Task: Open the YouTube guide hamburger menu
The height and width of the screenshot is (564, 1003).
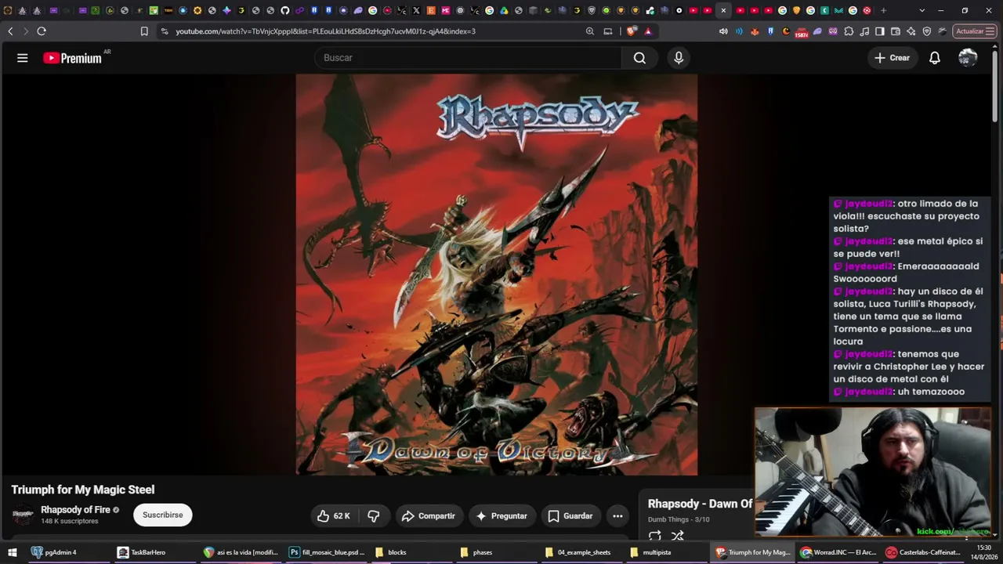Action: [x=23, y=58]
